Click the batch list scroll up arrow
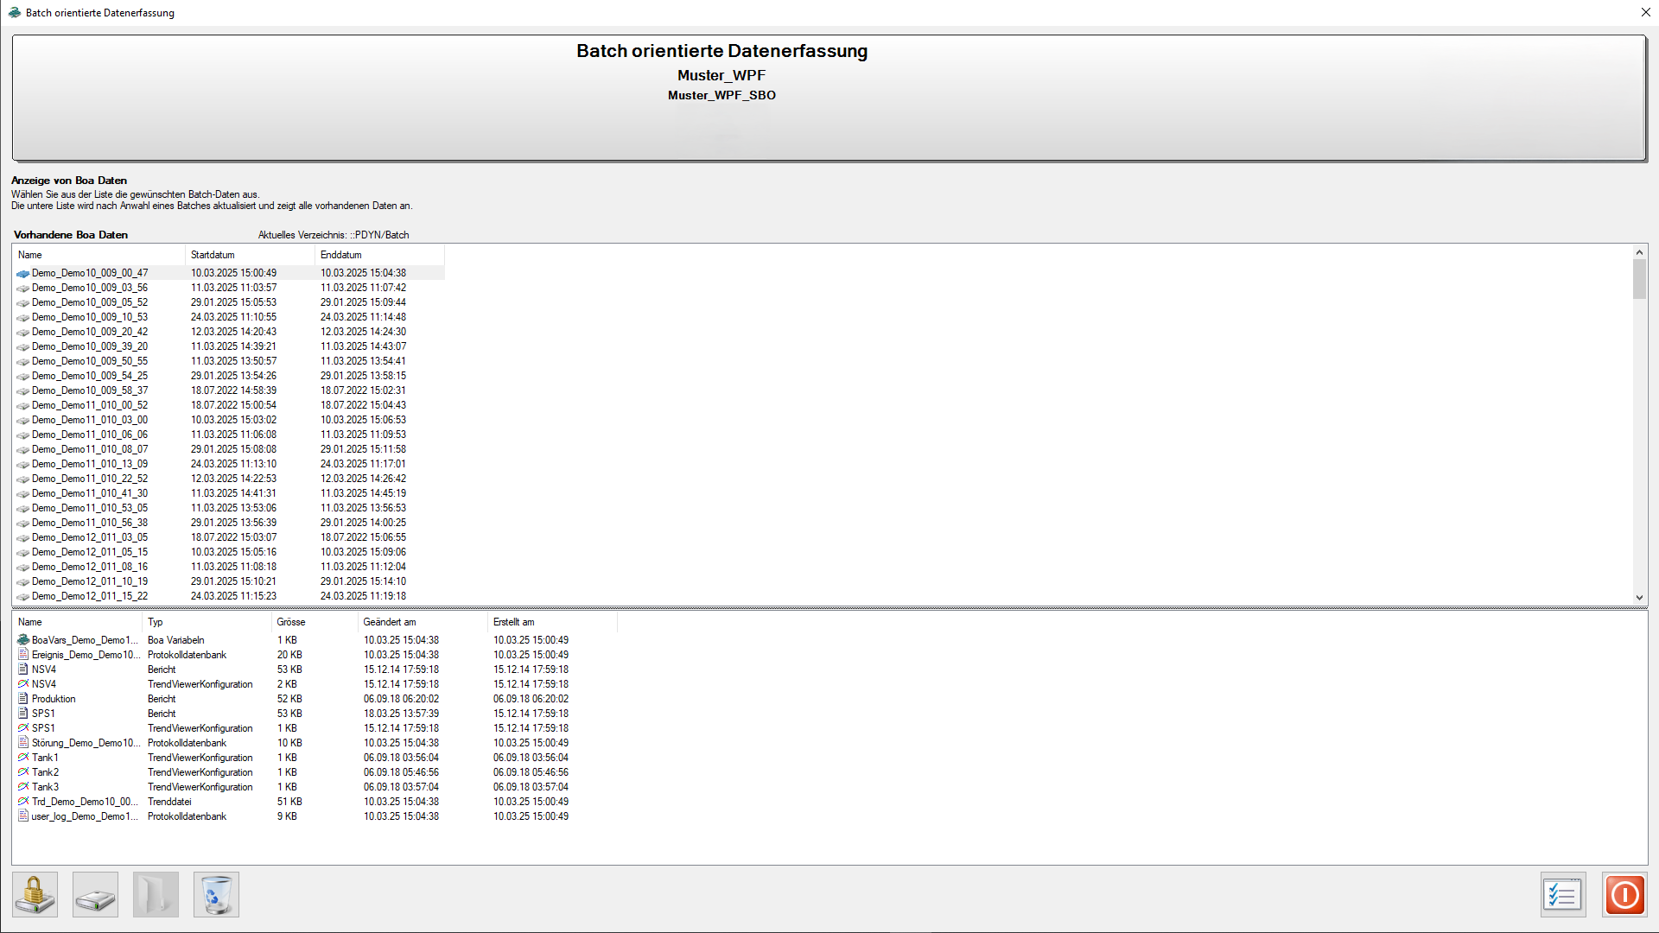This screenshot has width=1659, height=933. (1639, 252)
